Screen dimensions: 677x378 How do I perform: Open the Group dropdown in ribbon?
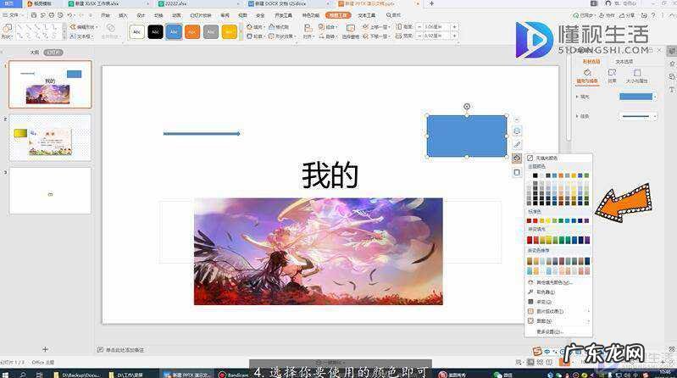(328, 27)
